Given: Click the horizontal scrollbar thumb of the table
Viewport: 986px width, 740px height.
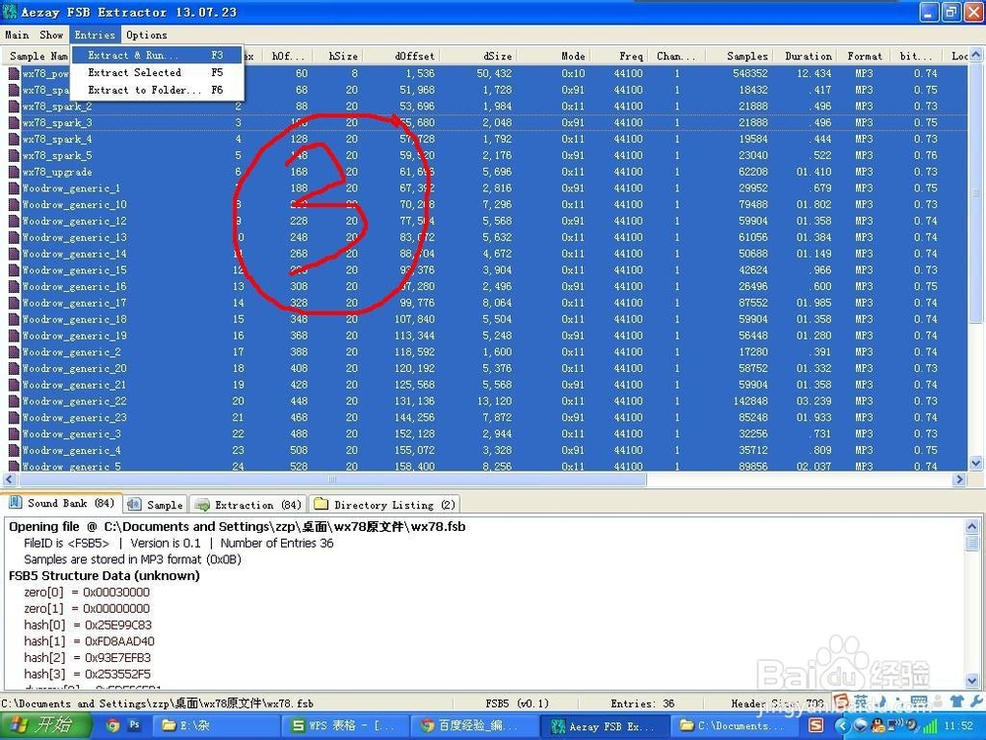Looking at the screenshot, I should pyautogui.click(x=332, y=480).
